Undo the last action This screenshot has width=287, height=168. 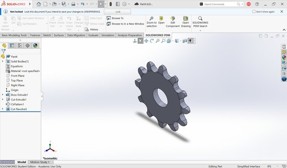[83, 4]
